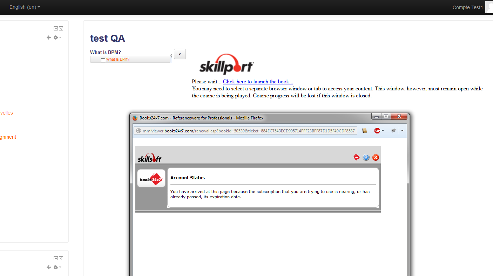Maximize the Firefox popup window

click(x=386, y=116)
